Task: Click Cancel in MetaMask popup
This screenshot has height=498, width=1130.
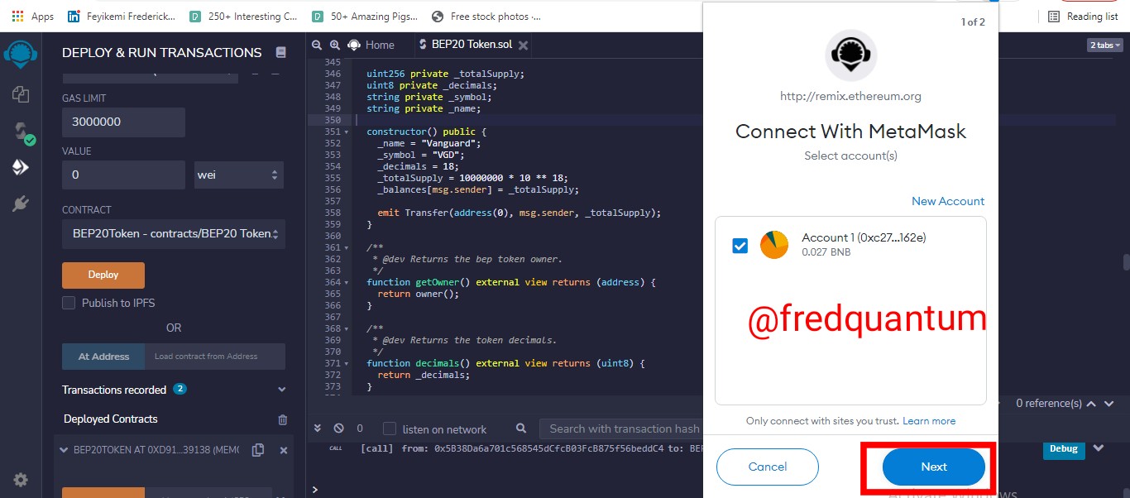Action: coord(768,467)
